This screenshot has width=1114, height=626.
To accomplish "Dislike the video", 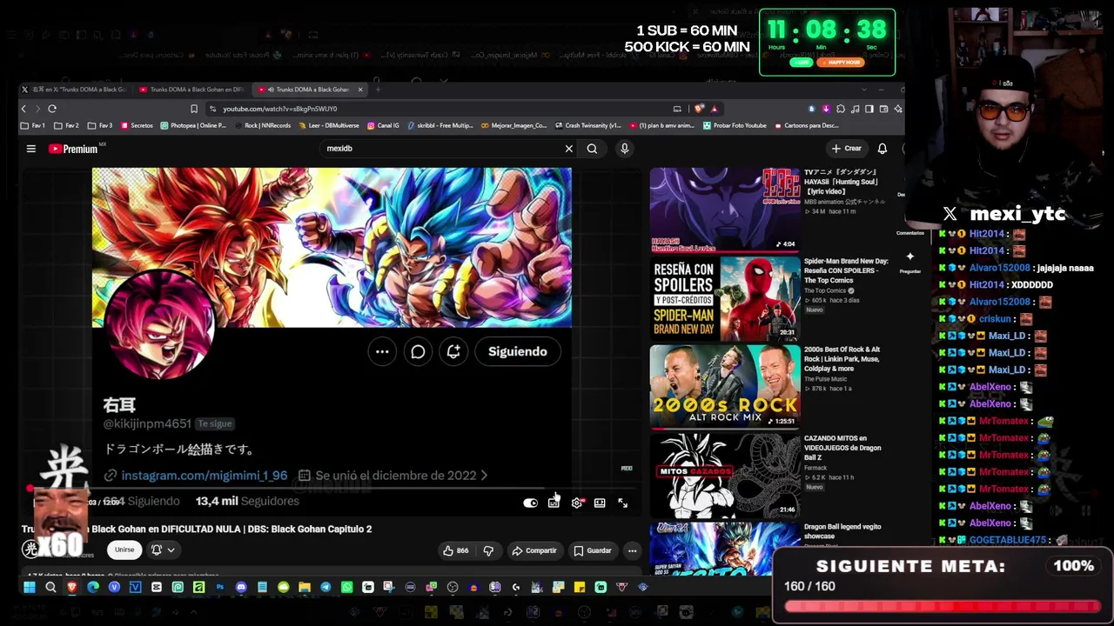I will click(x=488, y=550).
